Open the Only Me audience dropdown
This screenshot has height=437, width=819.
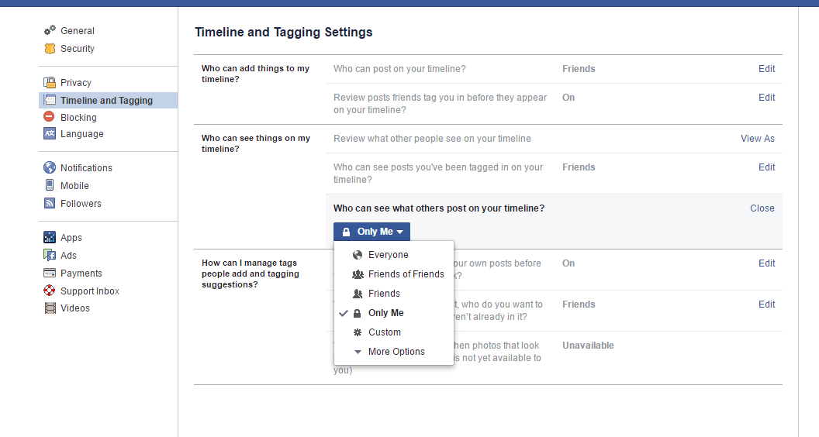[372, 232]
